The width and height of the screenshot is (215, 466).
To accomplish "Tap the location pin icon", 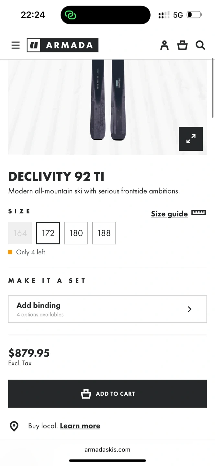I will point(14,426).
